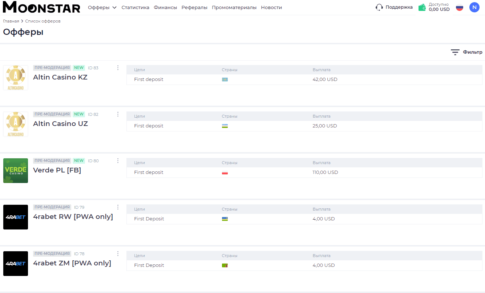Click ПРЕ-МОДЕРАЦИЯ badge on Verde PL
The image size is (485, 293).
[52, 161]
